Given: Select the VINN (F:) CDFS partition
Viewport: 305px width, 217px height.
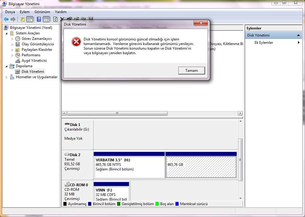Looking at the screenshot, I should click(x=111, y=191).
